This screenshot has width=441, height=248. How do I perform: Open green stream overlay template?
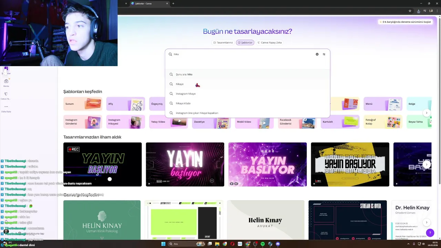[184, 220]
